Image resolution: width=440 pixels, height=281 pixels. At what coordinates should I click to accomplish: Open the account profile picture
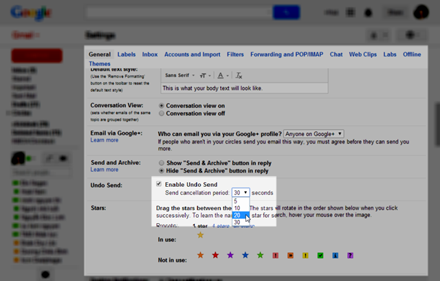pos(421,12)
